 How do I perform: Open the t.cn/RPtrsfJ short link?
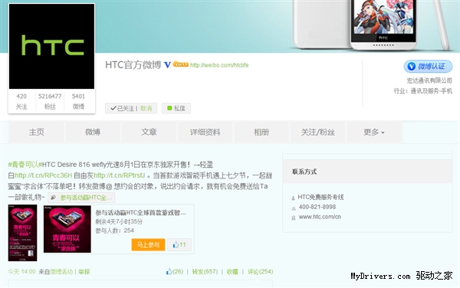point(119,175)
